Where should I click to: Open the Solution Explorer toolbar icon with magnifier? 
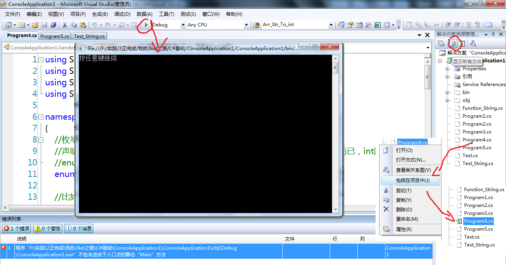tap(341, 25)
